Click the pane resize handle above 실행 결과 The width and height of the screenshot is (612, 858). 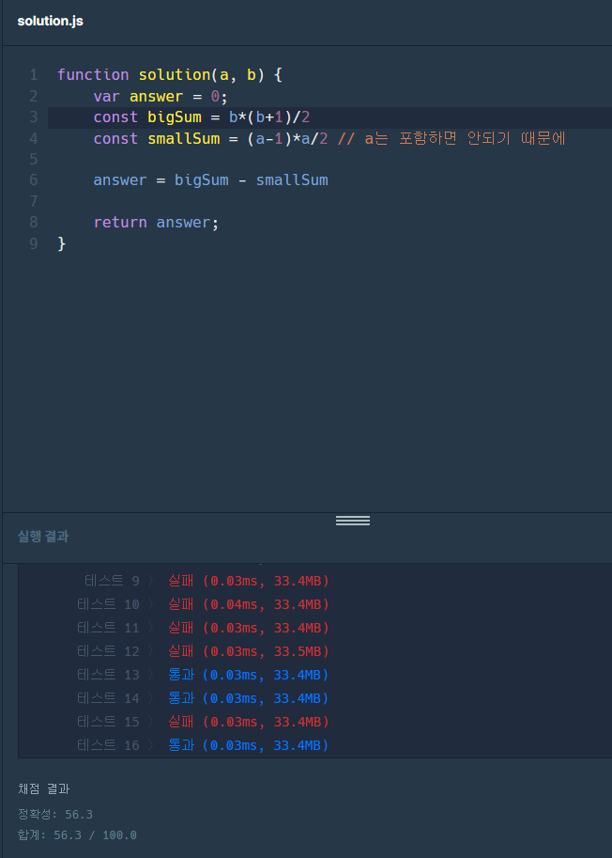pos(352,521)
